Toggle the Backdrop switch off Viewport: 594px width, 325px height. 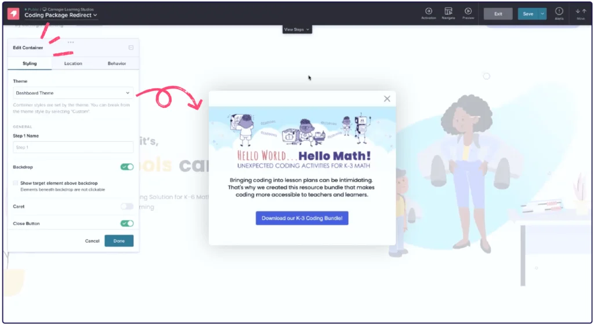pos(126,167)
